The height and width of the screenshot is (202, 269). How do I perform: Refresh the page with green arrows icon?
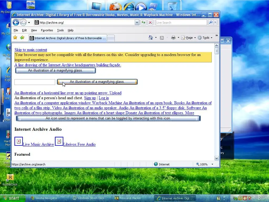(x=143, y=23)
